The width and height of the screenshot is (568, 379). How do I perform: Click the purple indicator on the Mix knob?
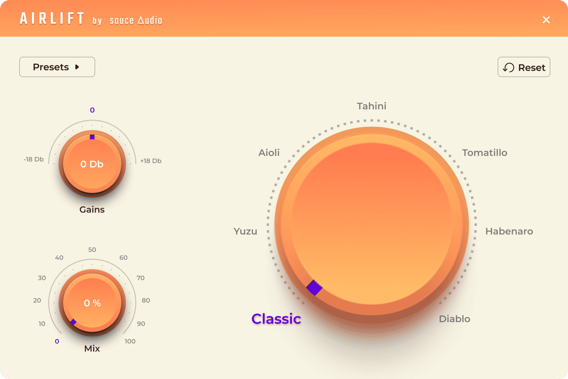(73, 322)
